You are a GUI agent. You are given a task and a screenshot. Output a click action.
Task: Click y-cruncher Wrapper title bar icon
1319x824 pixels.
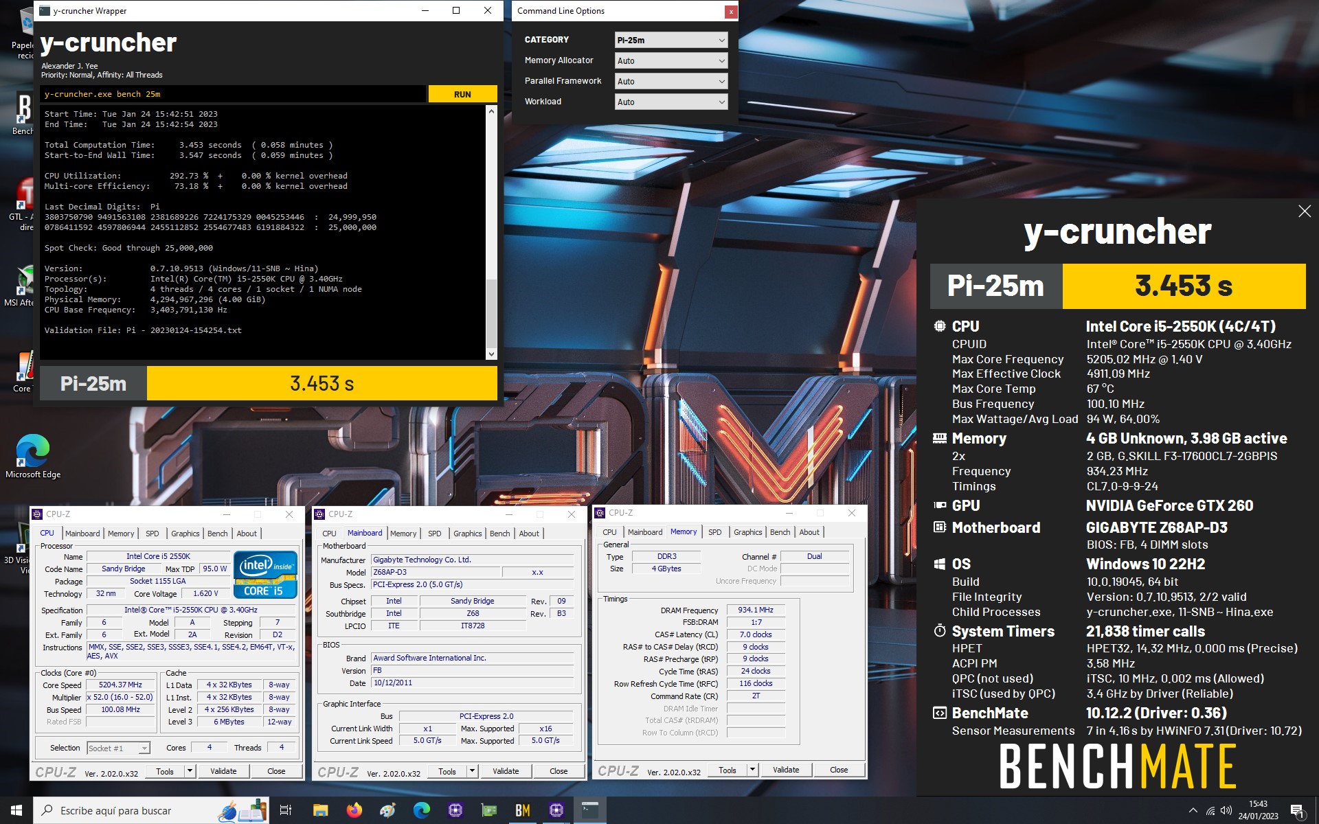(45, 11)
